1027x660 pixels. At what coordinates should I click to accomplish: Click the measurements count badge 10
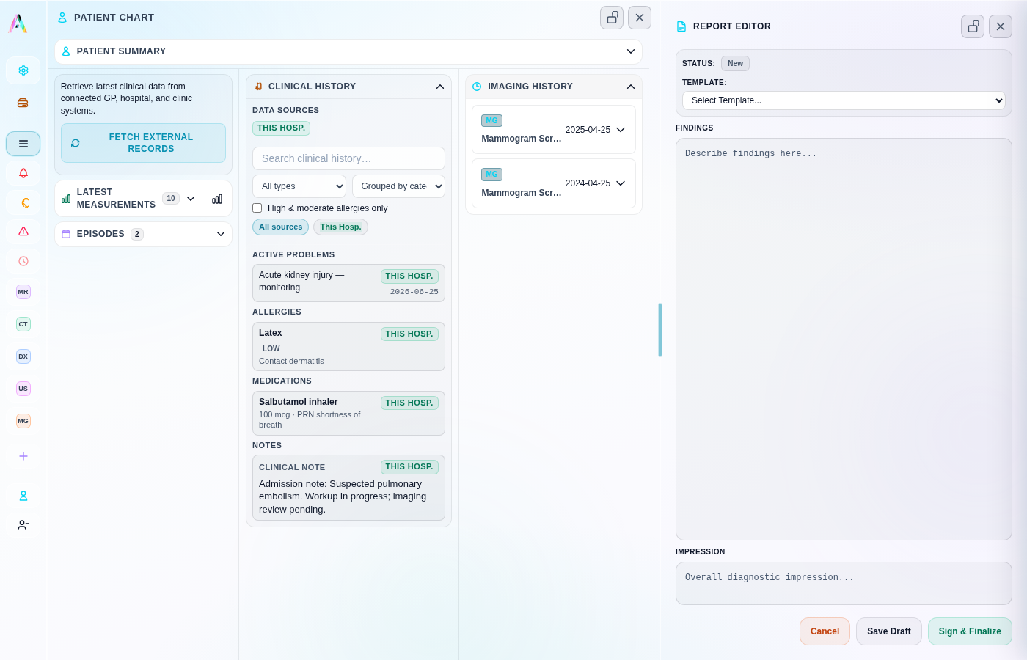point(171,199)
